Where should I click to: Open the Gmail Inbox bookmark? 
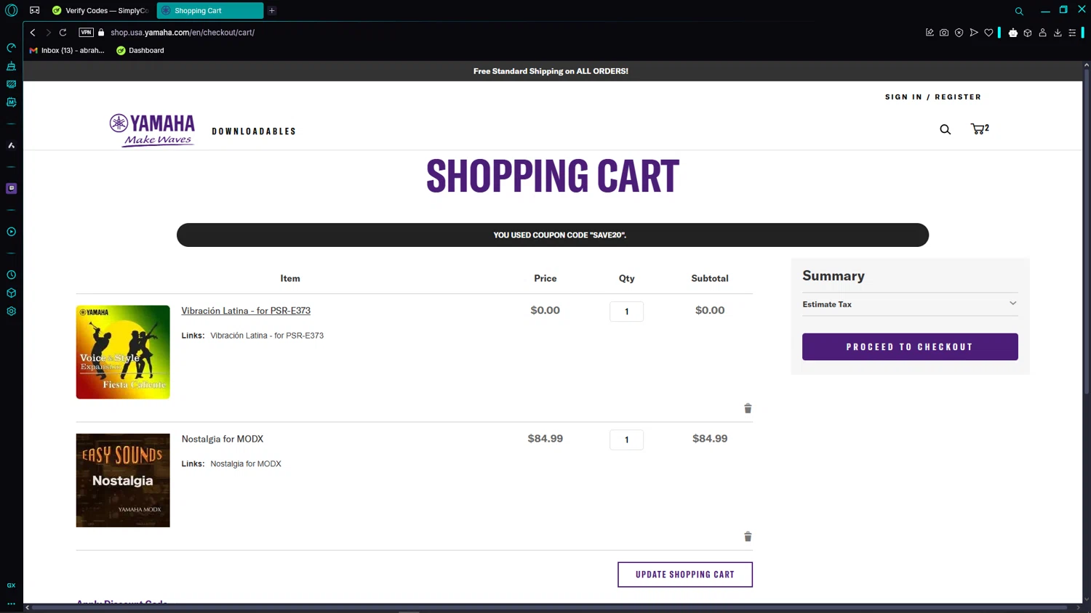coord(67,50)
